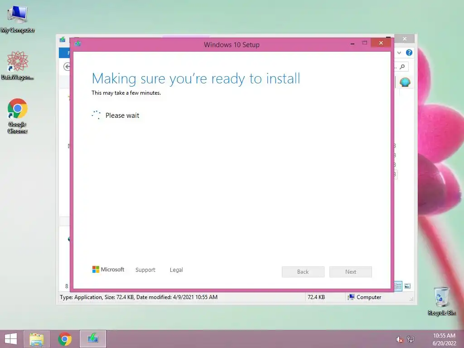Screen dimensions: 464x348
Task: Open the Support link
Action: tap(145, 270)
